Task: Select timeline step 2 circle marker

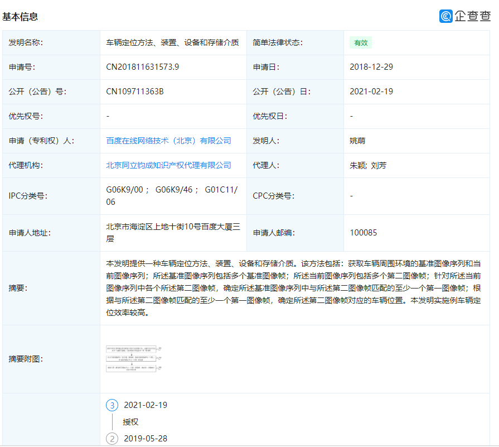Action: click(112, 439)
